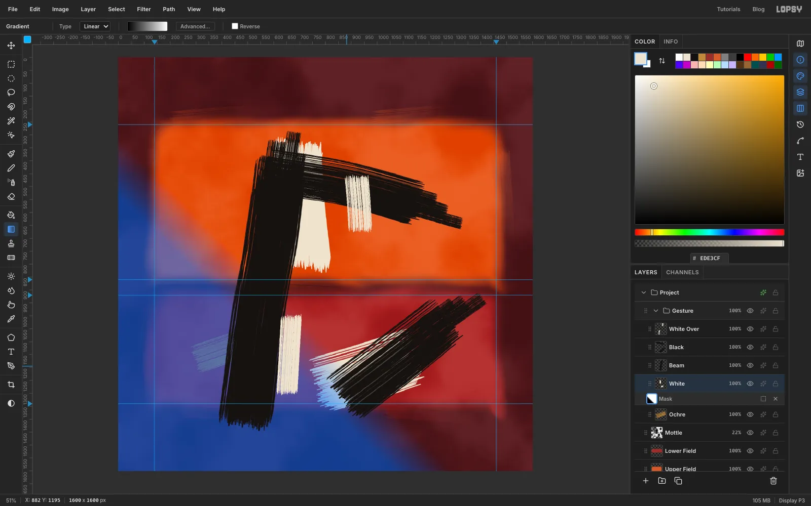Select the Text tool in left toolbar

coord(11,352)
